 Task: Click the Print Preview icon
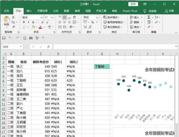pyautogui.click(x=25, y=38)
